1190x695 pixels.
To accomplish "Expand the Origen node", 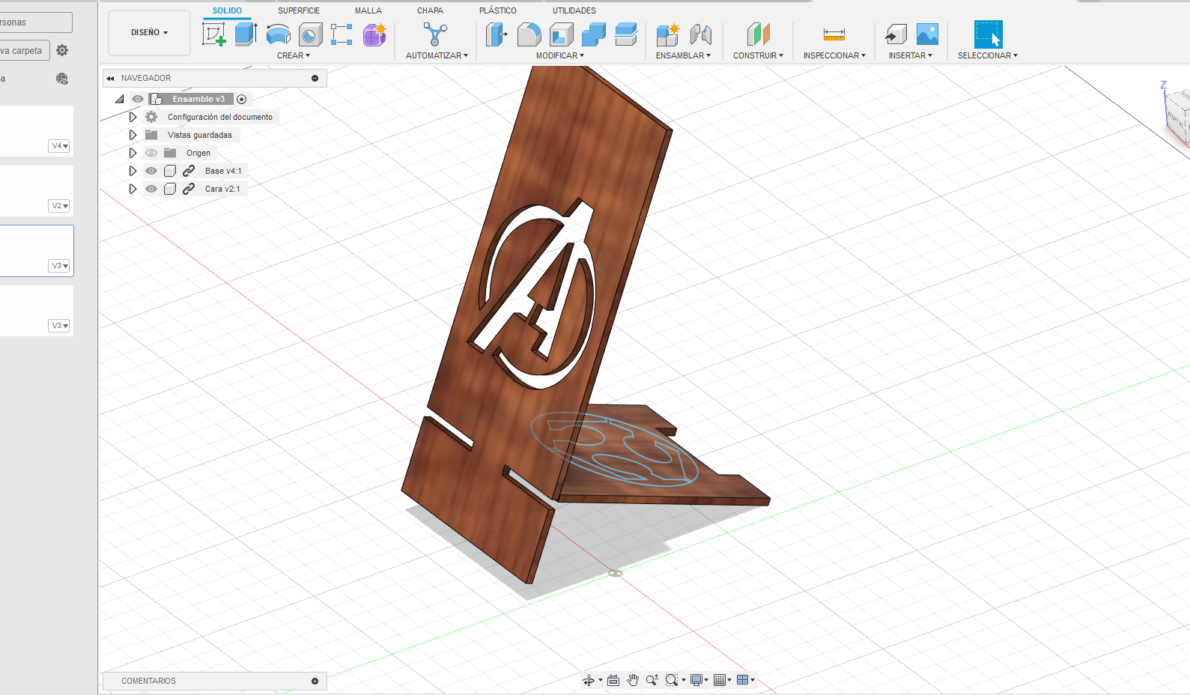I will point(133,153).
